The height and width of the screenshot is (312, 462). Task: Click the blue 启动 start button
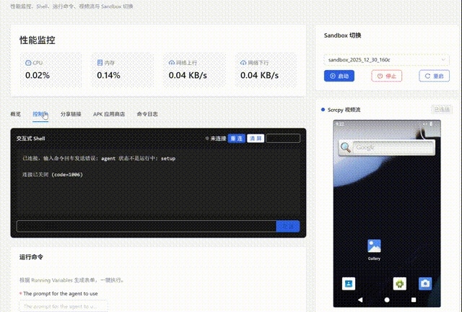[x=339, y=76]
